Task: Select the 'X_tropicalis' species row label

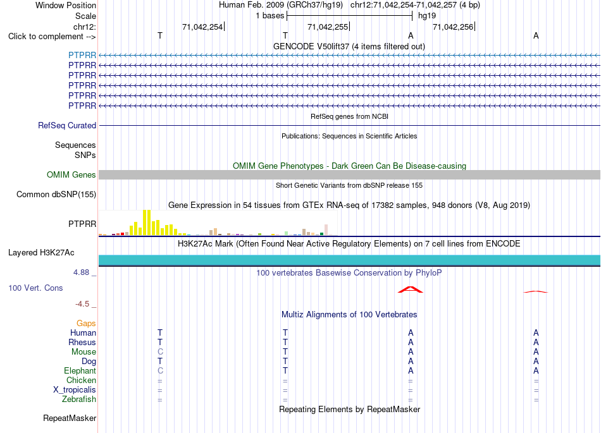Action: click(75, 390)
